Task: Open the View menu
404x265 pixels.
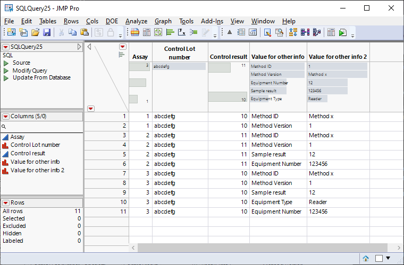Action: click(x=237, y=21)
